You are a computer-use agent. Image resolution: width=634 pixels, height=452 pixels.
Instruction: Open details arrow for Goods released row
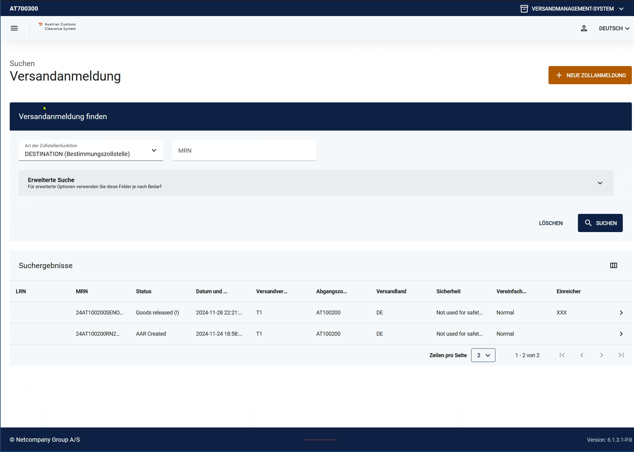[x=621, y=313]
